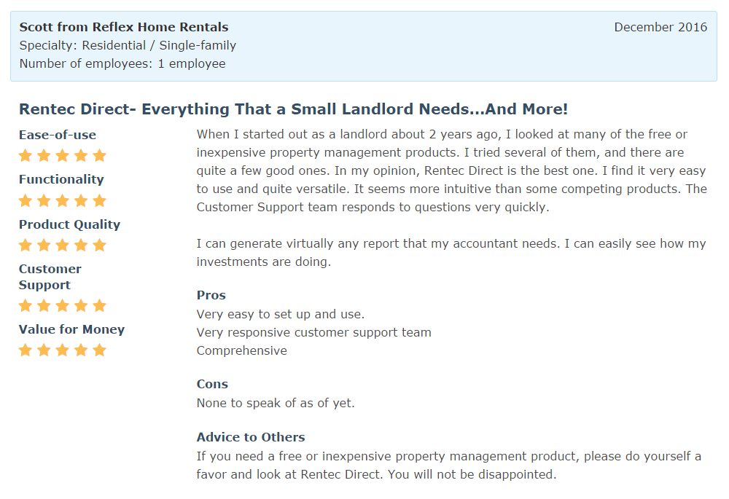
Task: Click the third star under Value for Money
Action: [x=63, y=350]
